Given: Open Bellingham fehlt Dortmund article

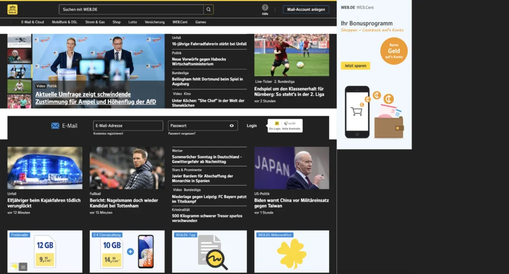Looking at the screenshot, I should 207,81.
